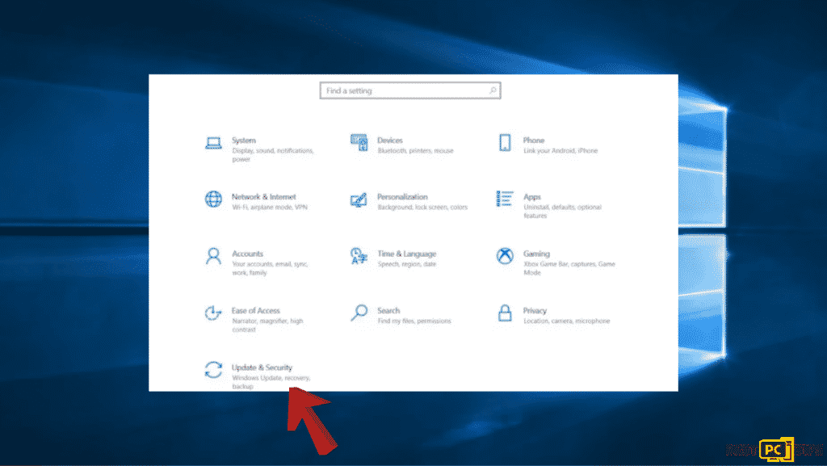Click the Phone icon
Viewport: 827px width, 466px height.
(505, 143)
